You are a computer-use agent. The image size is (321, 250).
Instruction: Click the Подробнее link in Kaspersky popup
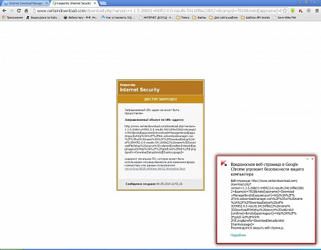[238, 235]
